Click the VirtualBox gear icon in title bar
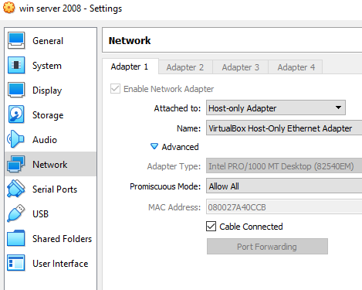 click(x=9, y=8)
